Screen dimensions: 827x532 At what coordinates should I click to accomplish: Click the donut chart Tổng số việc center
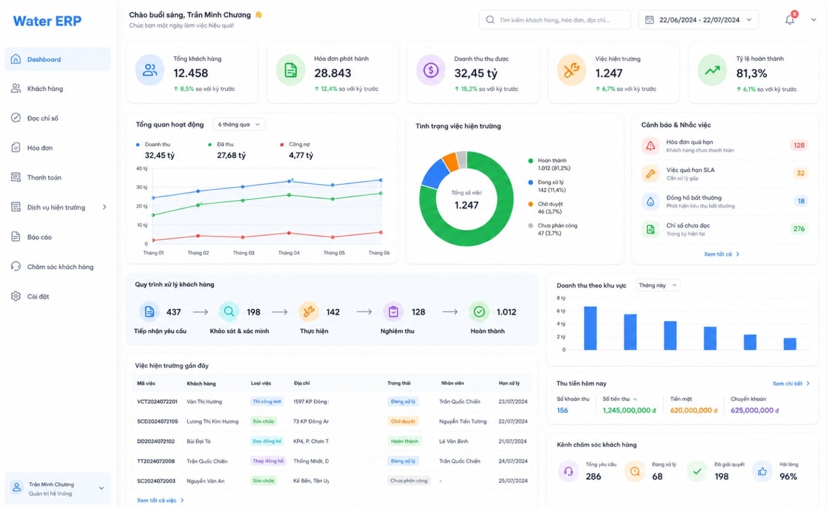click(466, 199)
